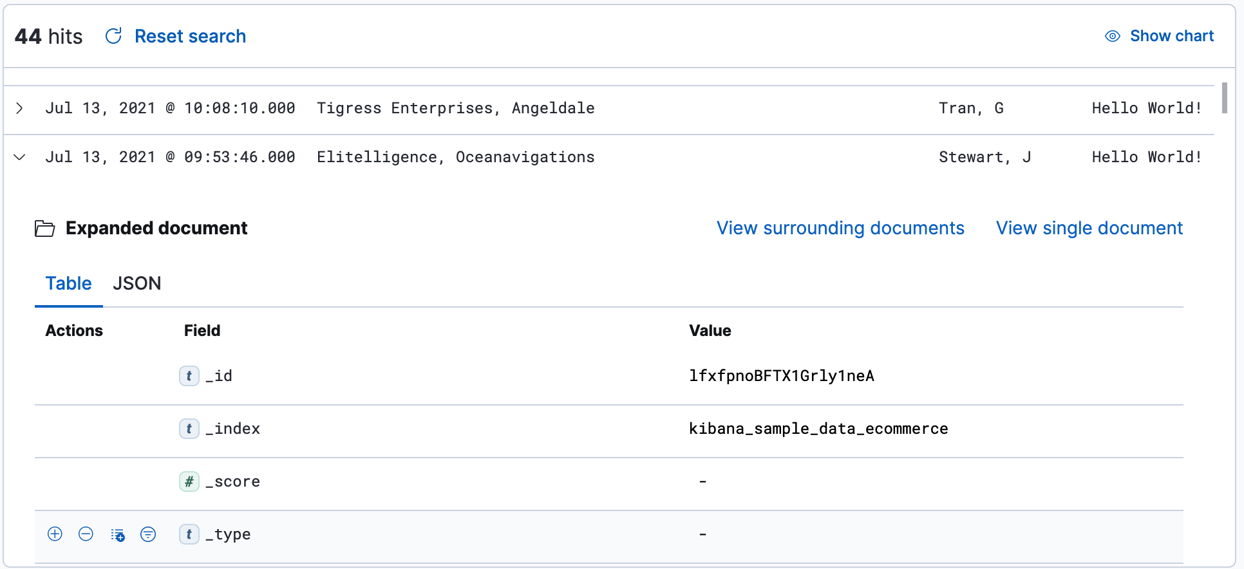Click the plus filter-for-value icon in _type row
Screen dimensions: 1244x569
coord(55,534)
